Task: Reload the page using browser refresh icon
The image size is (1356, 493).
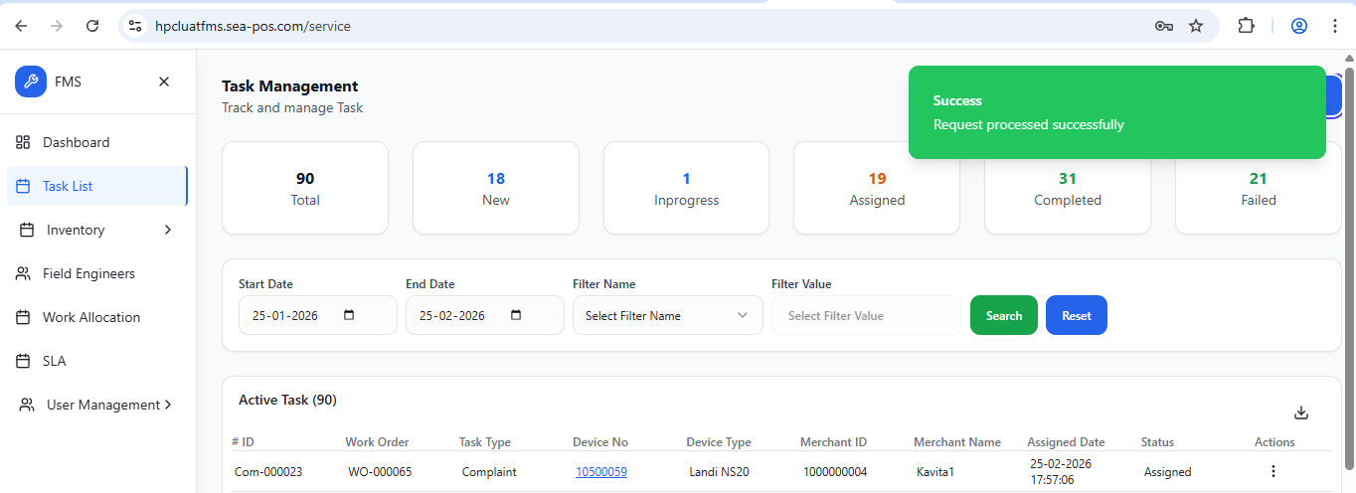Action: [x=92, y=26]
